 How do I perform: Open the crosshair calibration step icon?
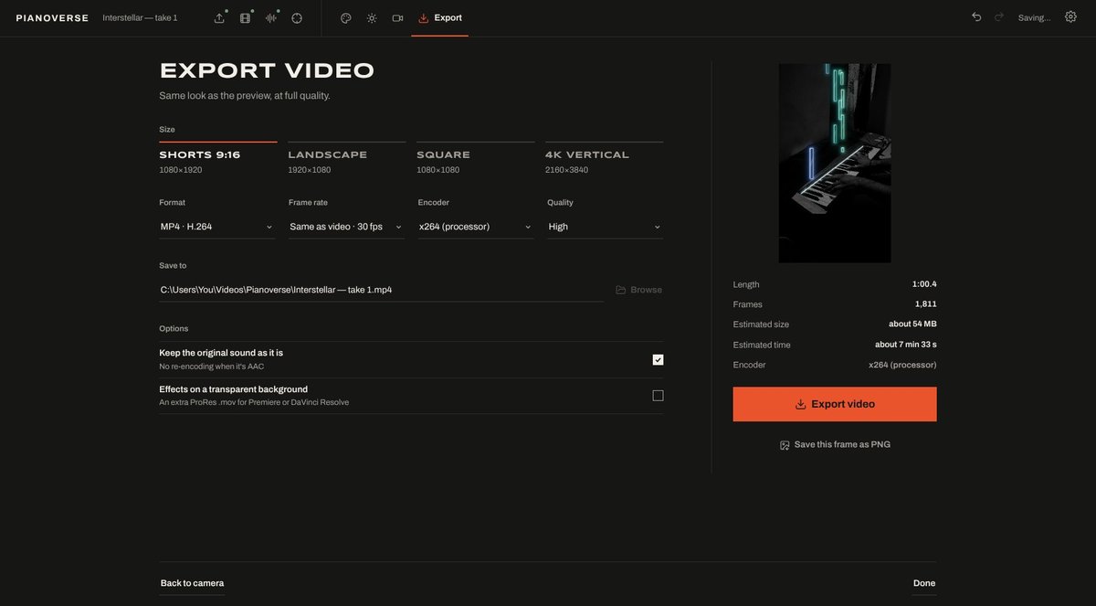[x=297, y=18]
